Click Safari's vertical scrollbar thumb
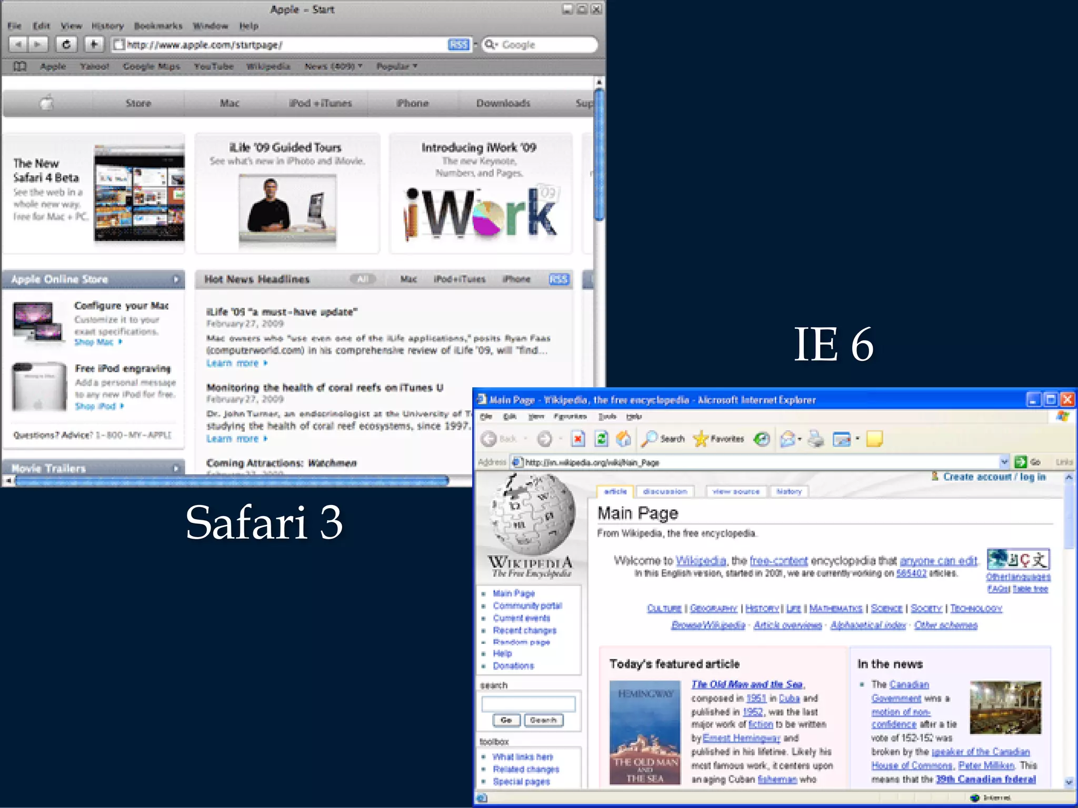Image resolution: width=1078 pixels, height=808 pixels. tap(599, 155)
